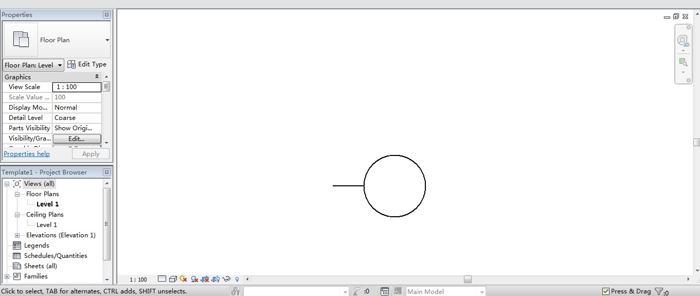Click the Floor Plan type thumbnail icon
This screenshot has width=700, height=296.
coord(21,40)
